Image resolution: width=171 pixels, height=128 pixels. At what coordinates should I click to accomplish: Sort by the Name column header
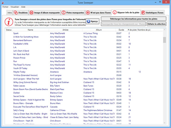tap(31, 30)
